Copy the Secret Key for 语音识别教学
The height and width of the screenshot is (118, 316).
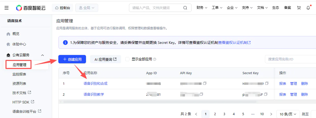265,94
